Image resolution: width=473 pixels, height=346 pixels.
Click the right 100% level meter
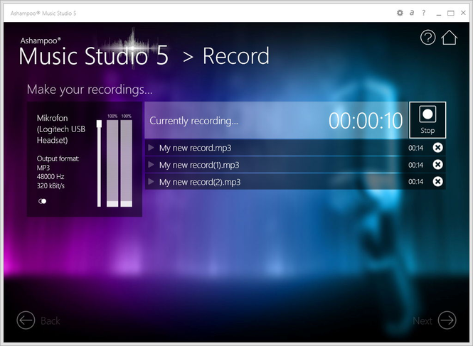click(x=126, y=163)
